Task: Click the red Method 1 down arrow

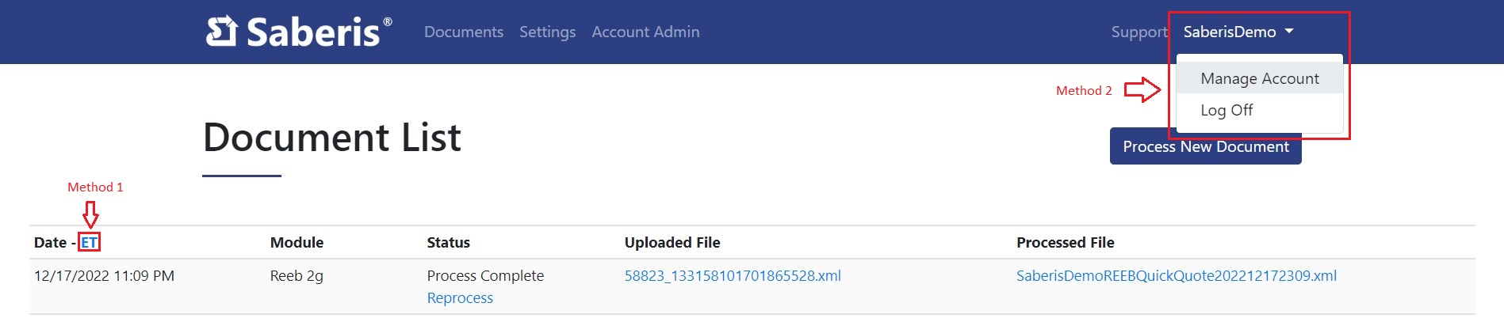Action: click(91, 214)
